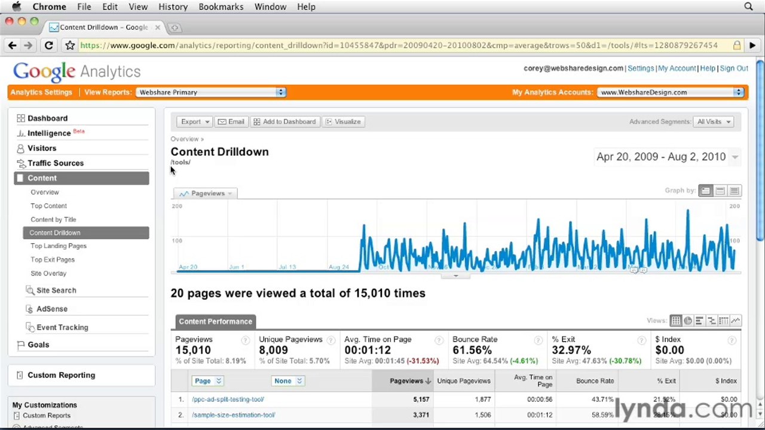
Task: Click help icon beside Pageviews metric
Action: (245, 340)
